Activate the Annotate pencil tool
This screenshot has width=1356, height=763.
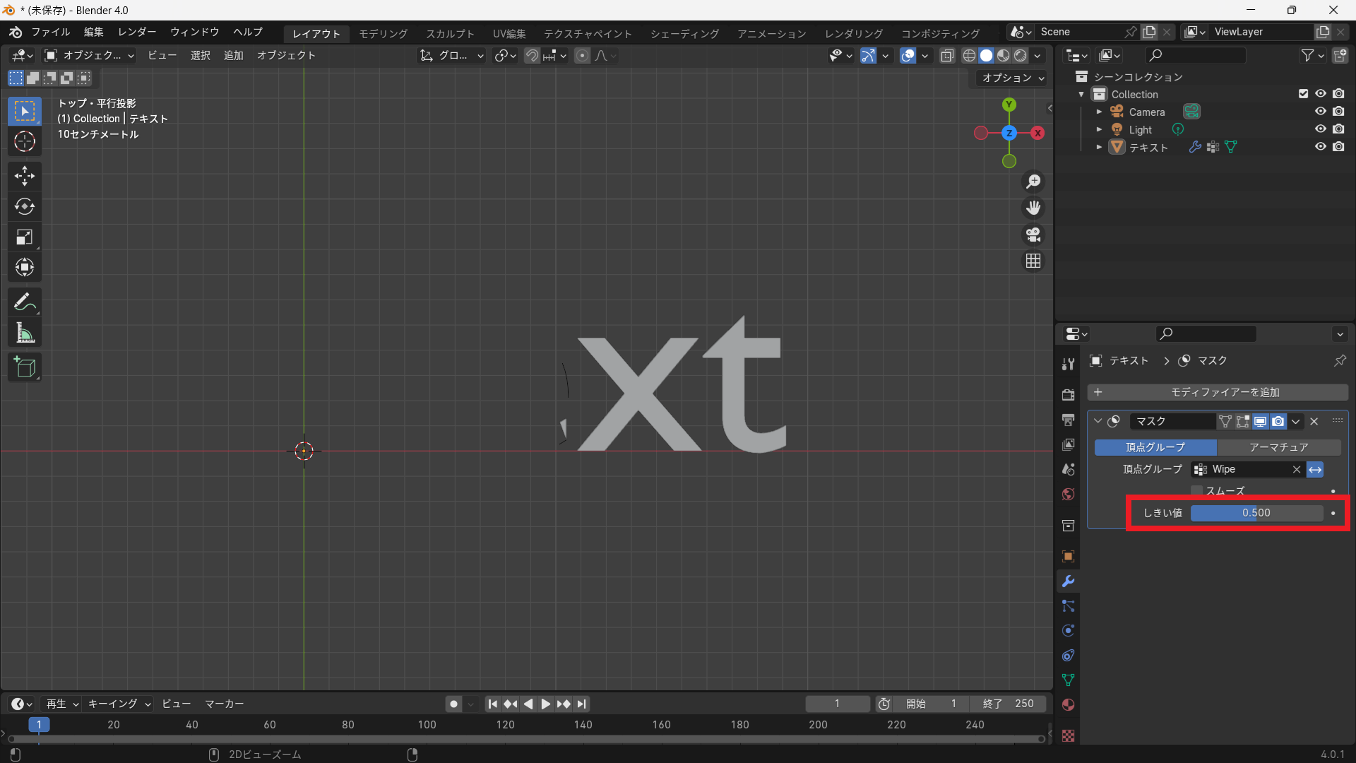tap(25, 302)
